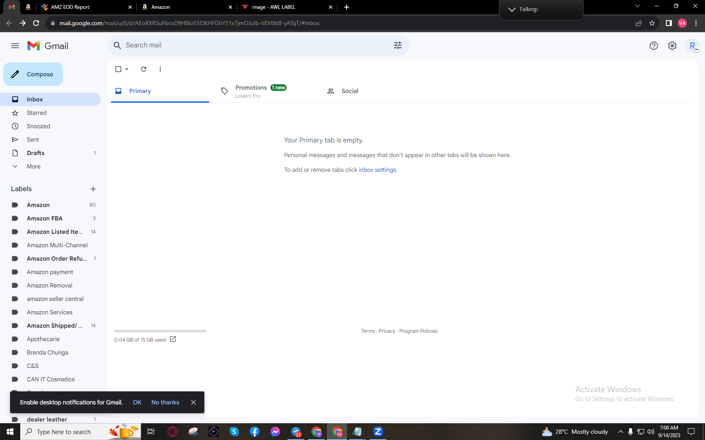Open Facebook from the taskbar

(x=255, y=432)
